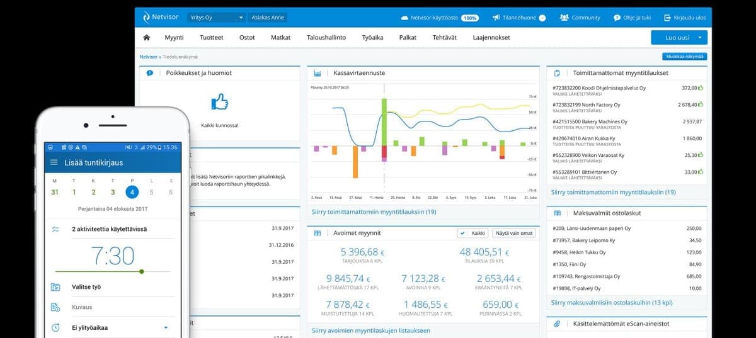Open the Yritys Oy company dropdown
The width and height of the screenshot is (756, 338).
point(216,18)
